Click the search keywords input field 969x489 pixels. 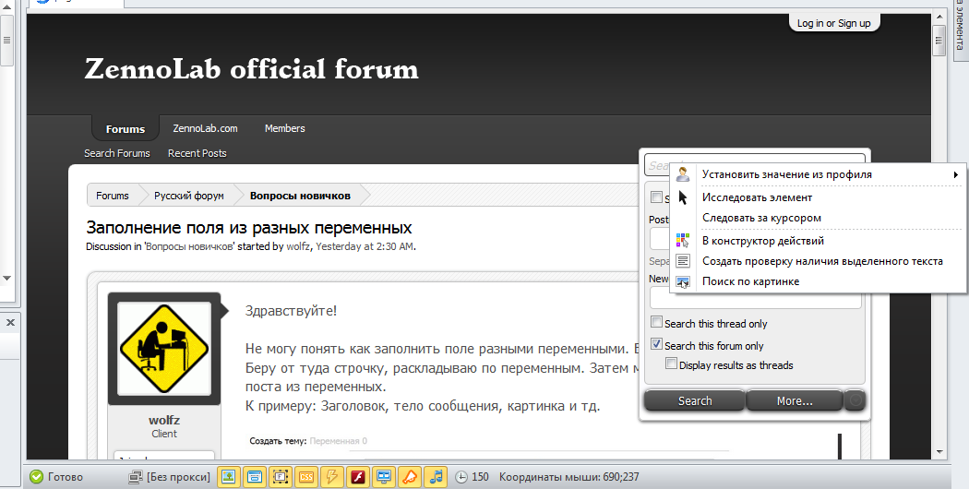755,165
